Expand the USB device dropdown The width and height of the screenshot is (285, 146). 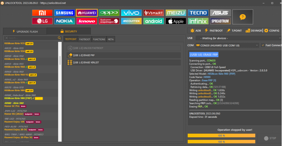point(239,38)
